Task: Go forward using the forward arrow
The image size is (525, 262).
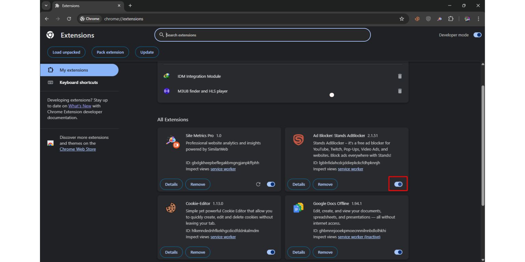Action: [x=58, y=19]
